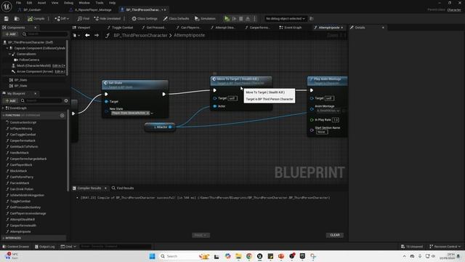Click In Play Rate value field
465x262 pixels.
coord(336,119)
